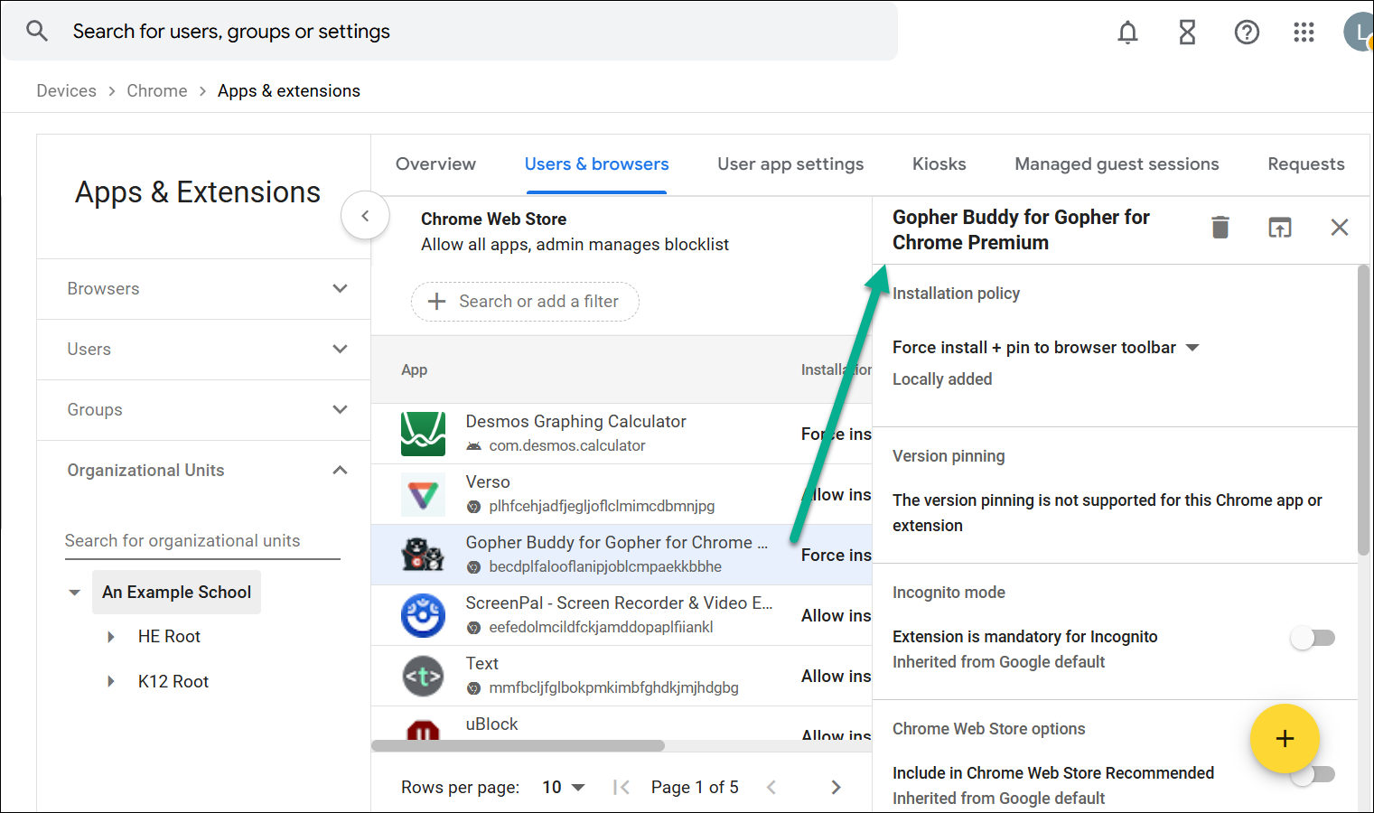The width and height of the screenshot is (1374, 813).
Task: Toggle Extension is mandatory for Incognito
Action: (1313, 638)
